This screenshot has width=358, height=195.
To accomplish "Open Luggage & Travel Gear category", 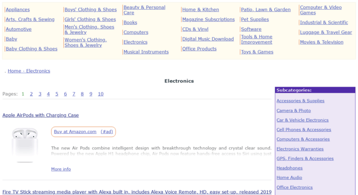I will pos(326,32).
